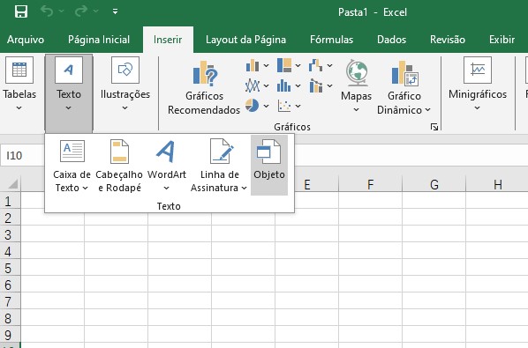Open the Arquivo tab
This screenshot has height=348, width=528.
26,40
